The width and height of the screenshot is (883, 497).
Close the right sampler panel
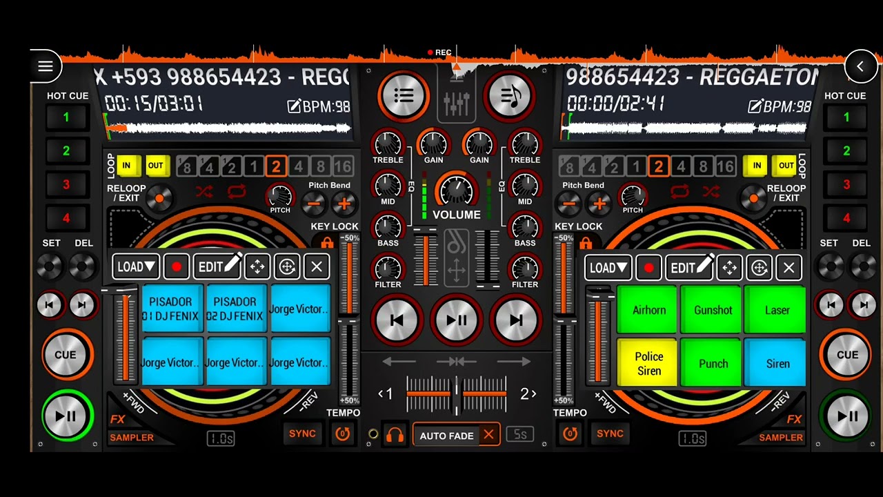tap(789, 267)
